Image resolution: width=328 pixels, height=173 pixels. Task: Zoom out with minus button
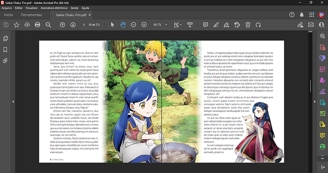pyautogui.click(x=134, y=25)
